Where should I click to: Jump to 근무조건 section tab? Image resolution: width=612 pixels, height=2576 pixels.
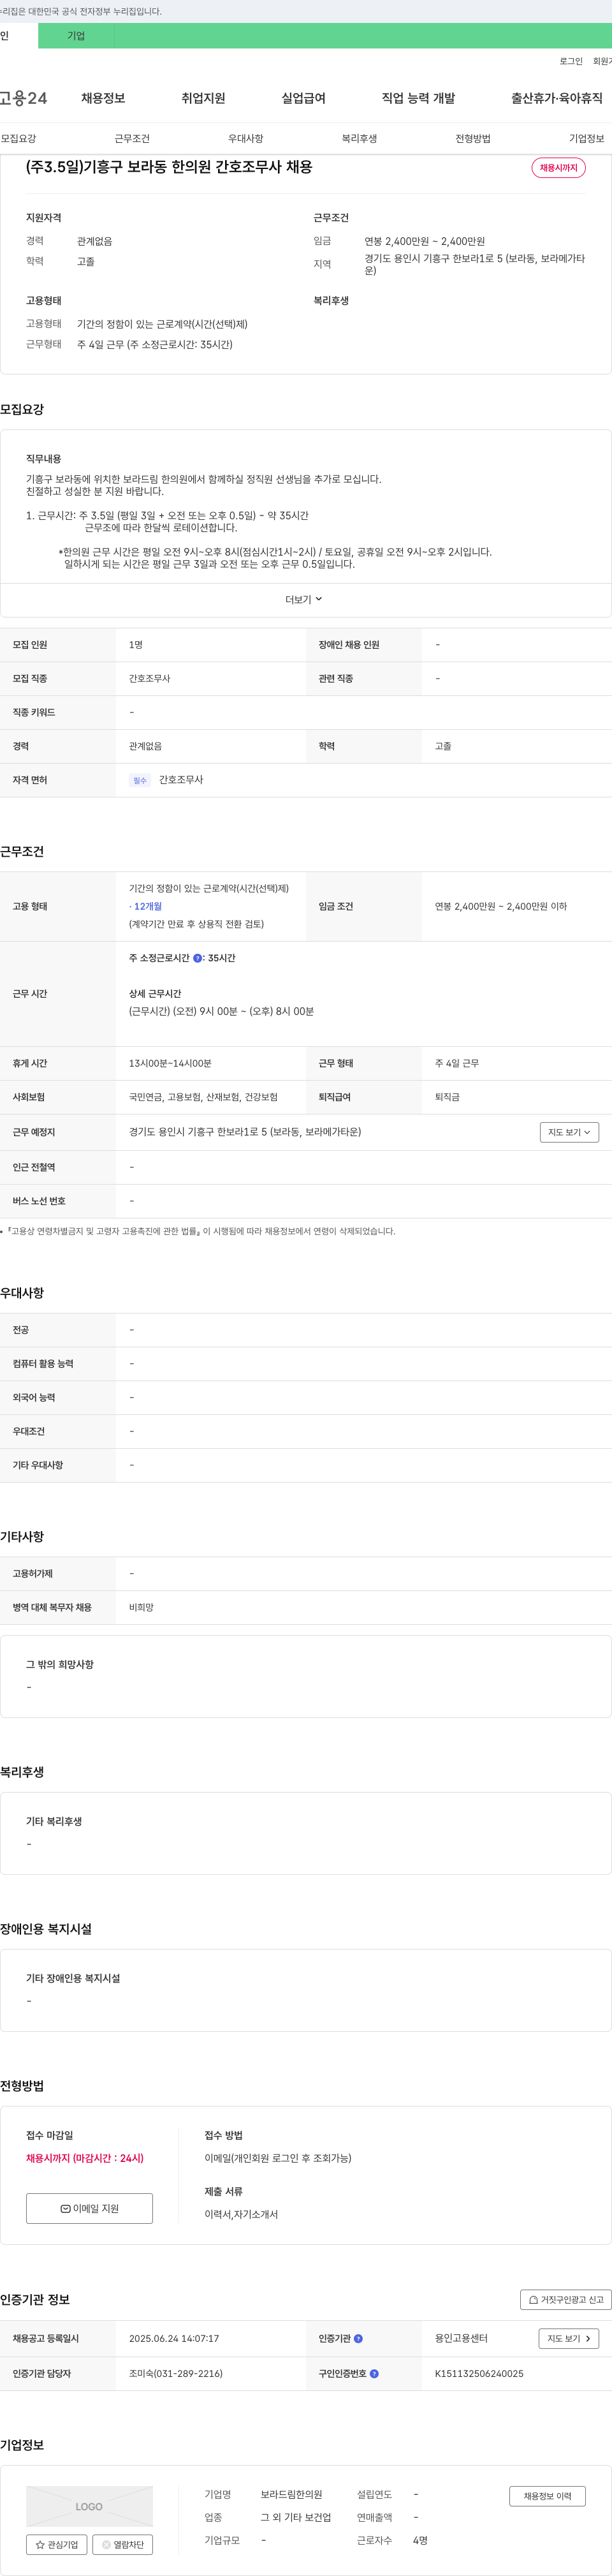click(x=132, y=138)
